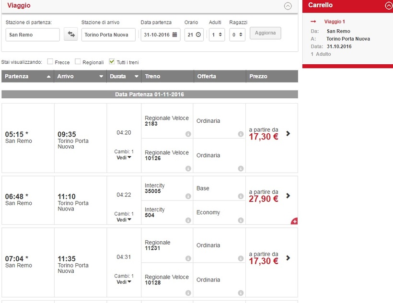
Task: Info icon for Regionale Veloce 2183 train
Action: (188, 134)
